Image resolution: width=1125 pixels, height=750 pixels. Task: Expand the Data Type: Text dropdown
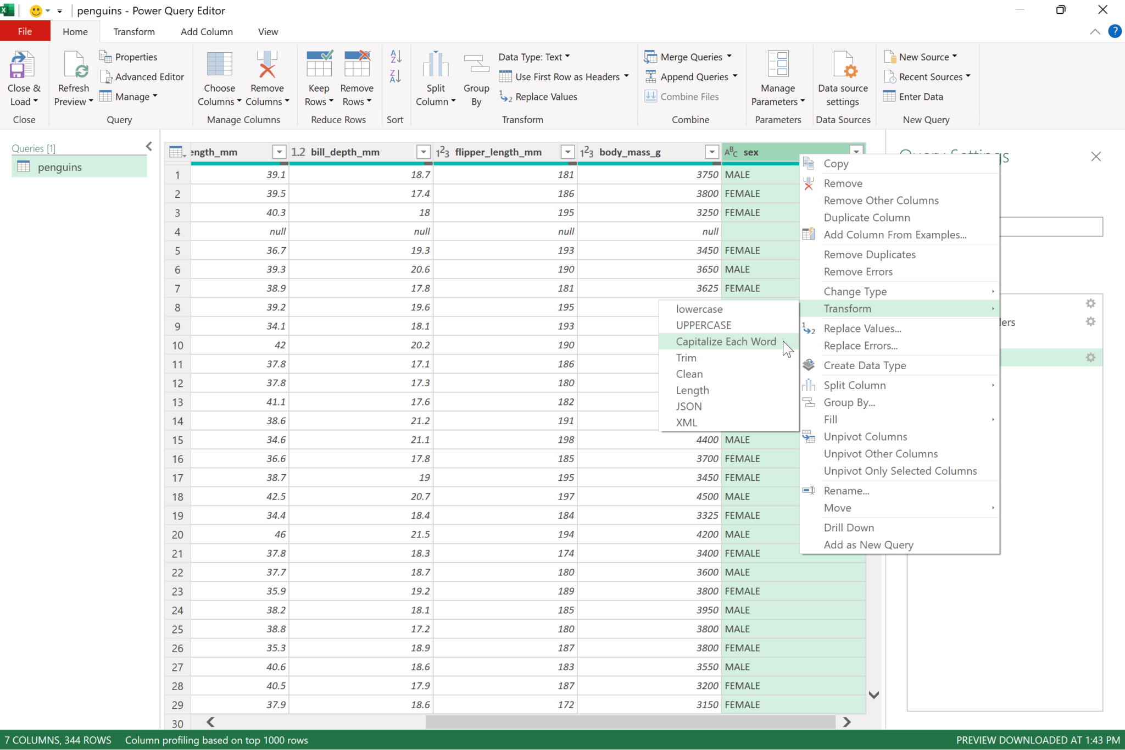pos(567,57)
